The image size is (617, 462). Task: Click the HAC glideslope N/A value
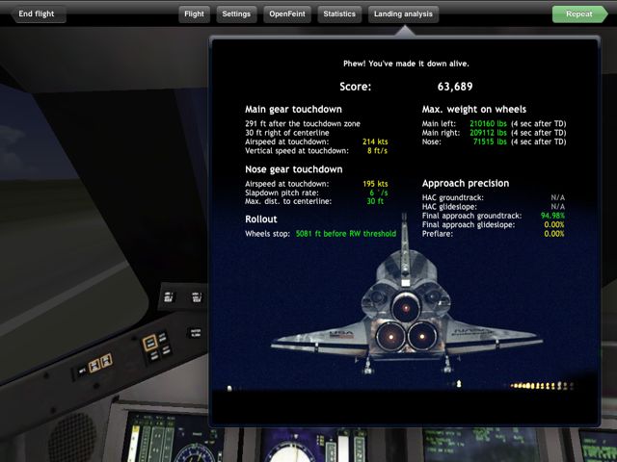(x=558, y=207)
